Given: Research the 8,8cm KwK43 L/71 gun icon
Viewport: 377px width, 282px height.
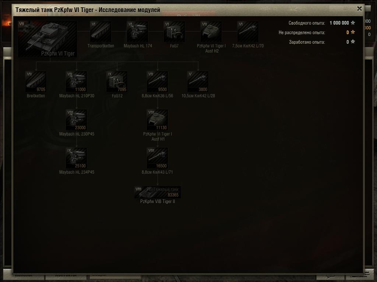Looking at the screenshot, I should coord(158,158).
